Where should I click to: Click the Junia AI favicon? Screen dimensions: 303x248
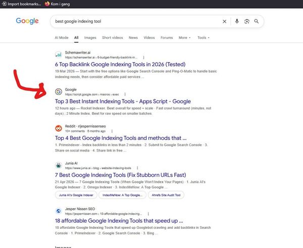(59, 165)
